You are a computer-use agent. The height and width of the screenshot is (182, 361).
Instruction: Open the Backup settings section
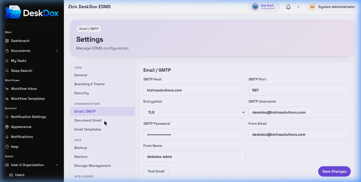tap(81, 148)
